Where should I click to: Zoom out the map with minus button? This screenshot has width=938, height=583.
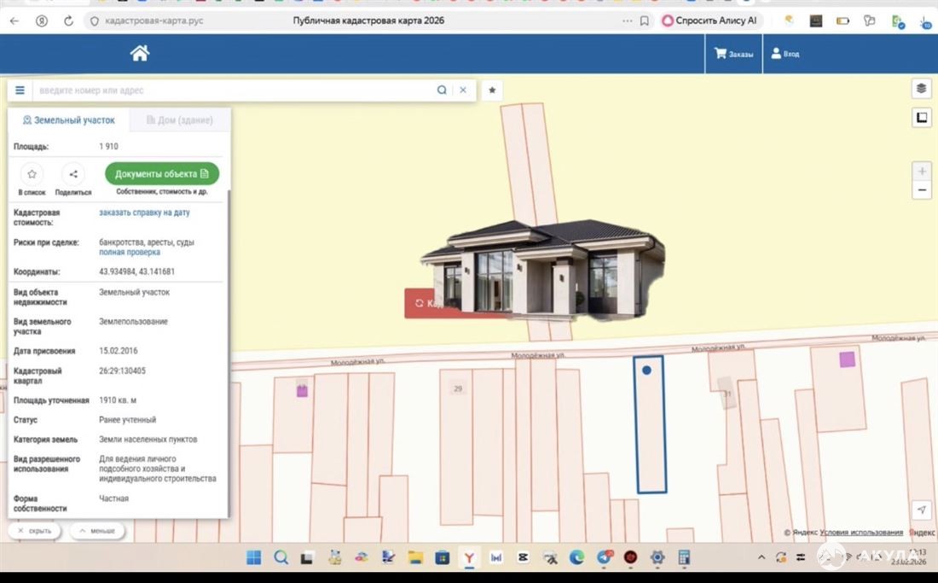(x=921, y=190)
